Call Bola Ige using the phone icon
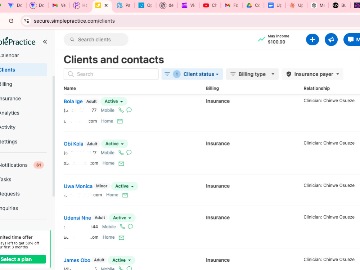360x270 pixels. pyautogui.click(x=121, y=110)
